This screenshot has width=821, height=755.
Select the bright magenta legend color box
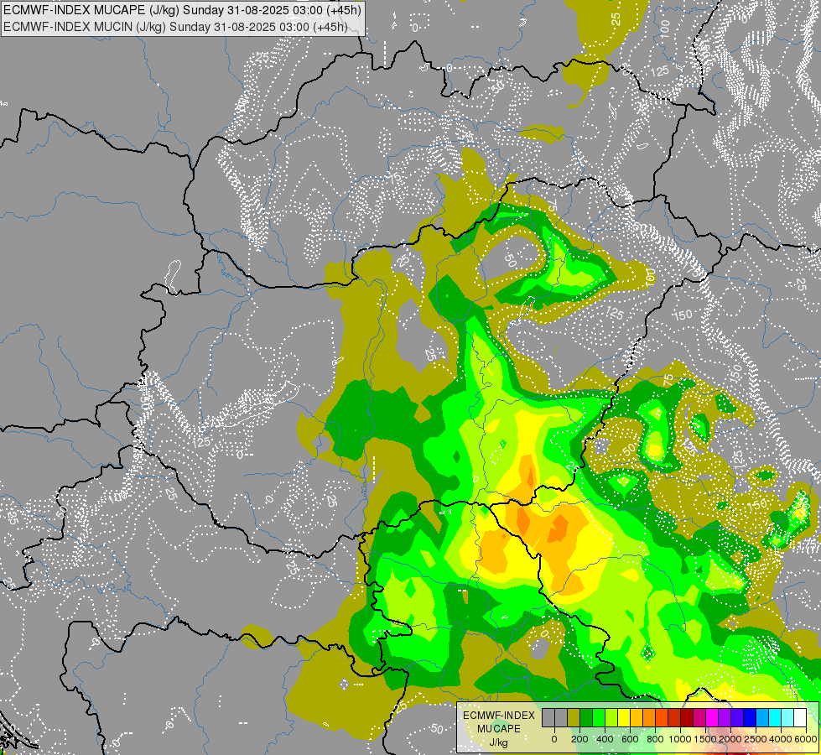tap(713, 718)
